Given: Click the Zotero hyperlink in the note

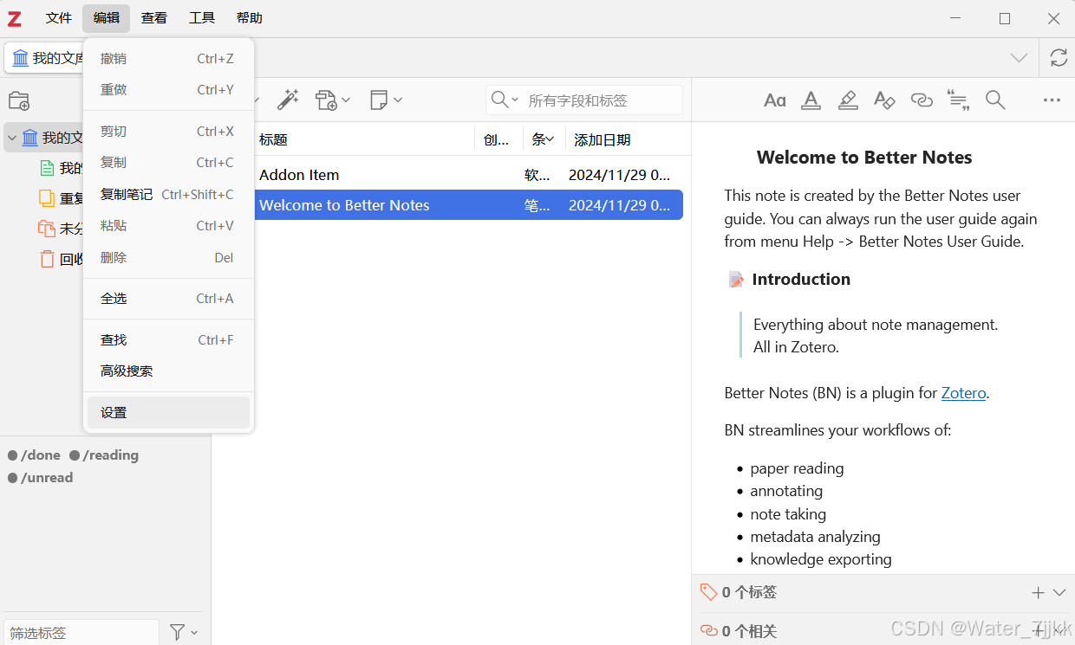Looking at the screenshot, I should 964,393.
